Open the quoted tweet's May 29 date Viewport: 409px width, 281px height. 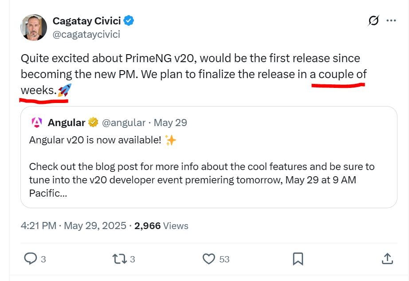coord(170,123)
